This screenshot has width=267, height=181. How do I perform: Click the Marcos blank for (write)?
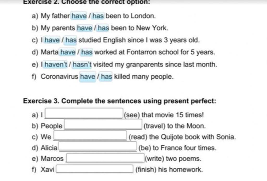[105, 158]
